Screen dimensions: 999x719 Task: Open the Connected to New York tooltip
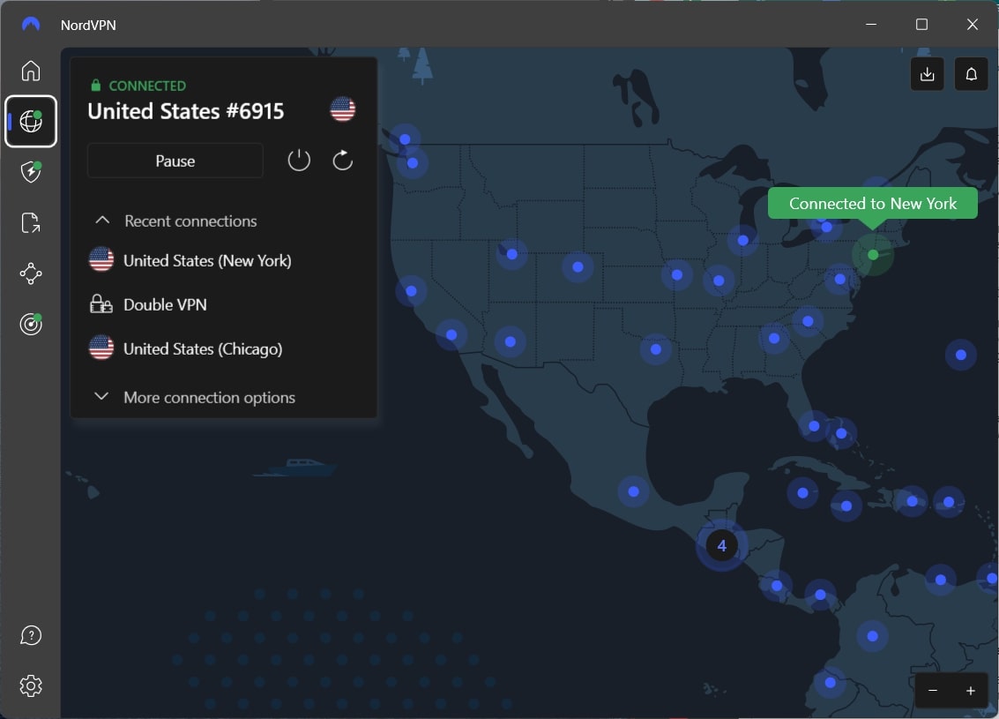[x=872, y=203]
